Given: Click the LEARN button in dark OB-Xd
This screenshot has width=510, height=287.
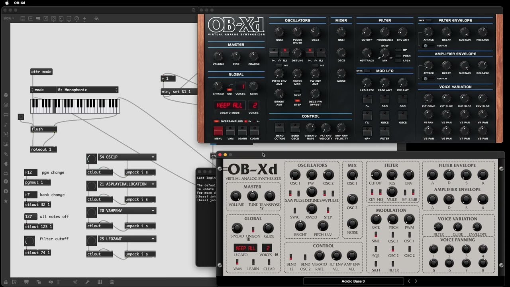Looking at the screenshot, I should click(242, 131).
